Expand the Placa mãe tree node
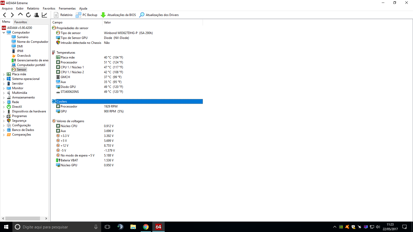413x232 pixels. (x=4, y=74)
